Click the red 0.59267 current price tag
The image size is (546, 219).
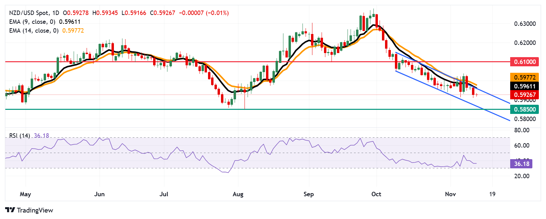point(524,95)
